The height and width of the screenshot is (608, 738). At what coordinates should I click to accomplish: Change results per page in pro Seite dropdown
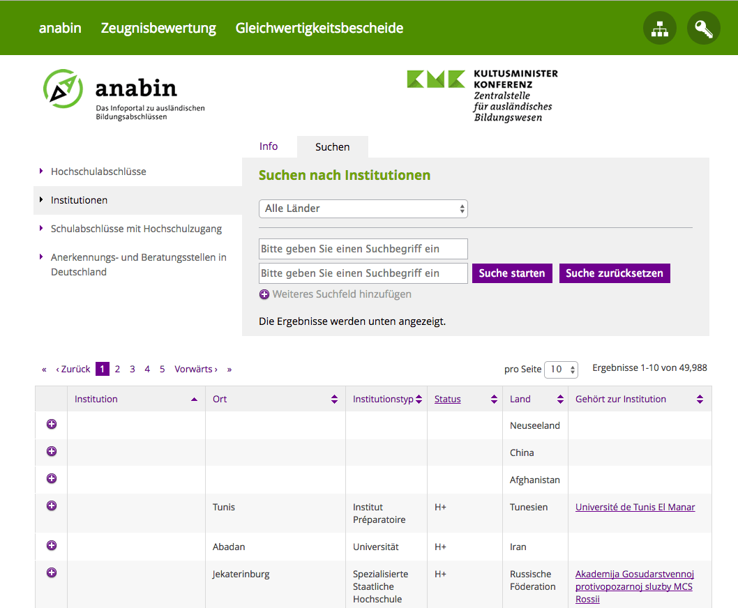point(561,369)
